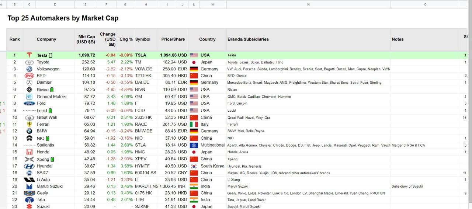Click the Symbol header cell
Viewport: 472px width, 209px height.
143,39
